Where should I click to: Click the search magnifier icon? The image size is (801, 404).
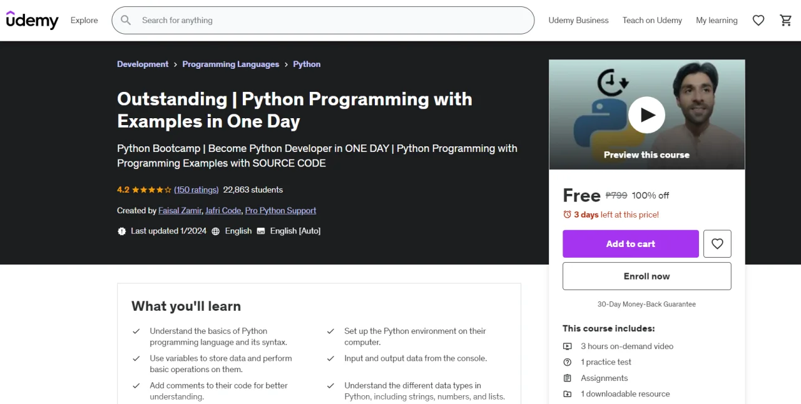[126, 20]
